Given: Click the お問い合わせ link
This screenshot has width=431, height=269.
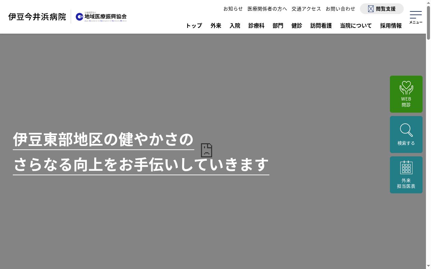Looking at the screenshot, I should click(340, 9).
